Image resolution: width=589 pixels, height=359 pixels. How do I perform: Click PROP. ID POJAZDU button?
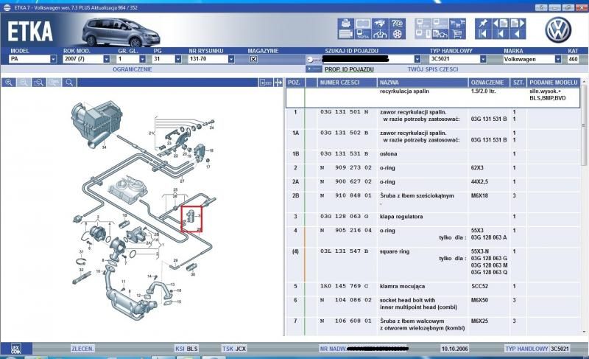coord(349,69)
